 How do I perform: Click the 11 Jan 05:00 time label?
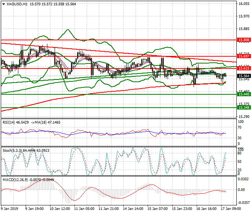coord(84,209)
